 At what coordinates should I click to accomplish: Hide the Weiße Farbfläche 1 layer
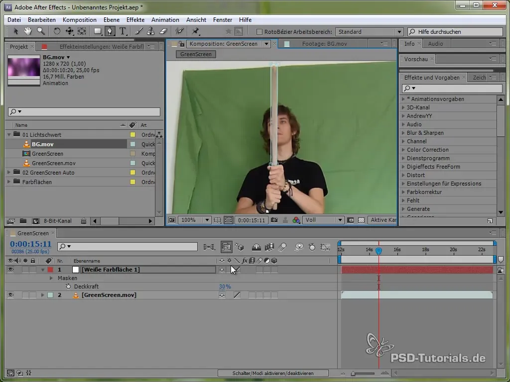pyautogui.click(x=10, y=270)
